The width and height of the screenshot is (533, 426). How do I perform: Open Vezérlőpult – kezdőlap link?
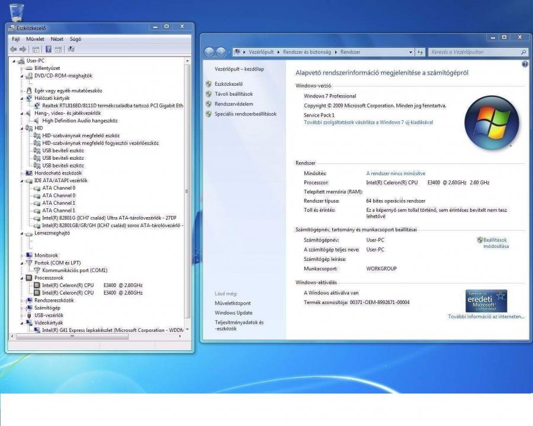click(x=239, y=69)
